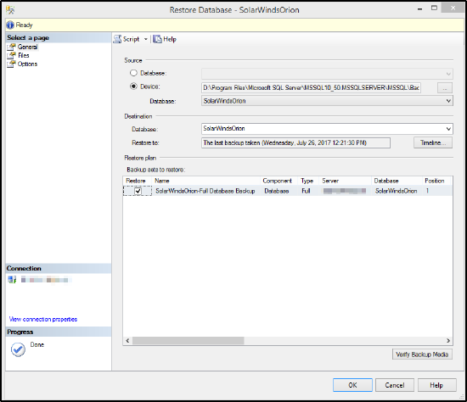
Task: Click the Files page icon
Action: point(12,55)
